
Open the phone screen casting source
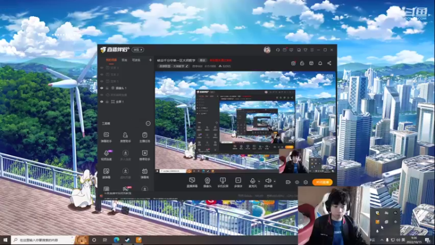222,182
